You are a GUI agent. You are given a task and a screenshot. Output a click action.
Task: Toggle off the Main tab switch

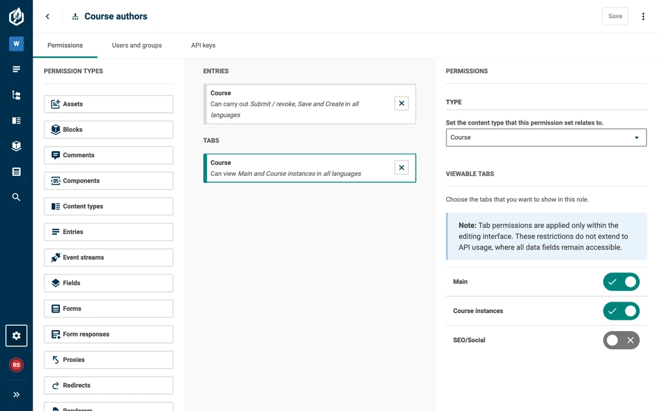(621, 282)
